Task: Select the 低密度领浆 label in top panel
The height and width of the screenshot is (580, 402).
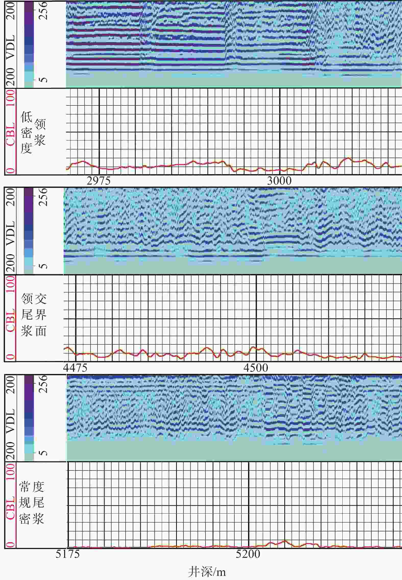Action: (33, 132)
